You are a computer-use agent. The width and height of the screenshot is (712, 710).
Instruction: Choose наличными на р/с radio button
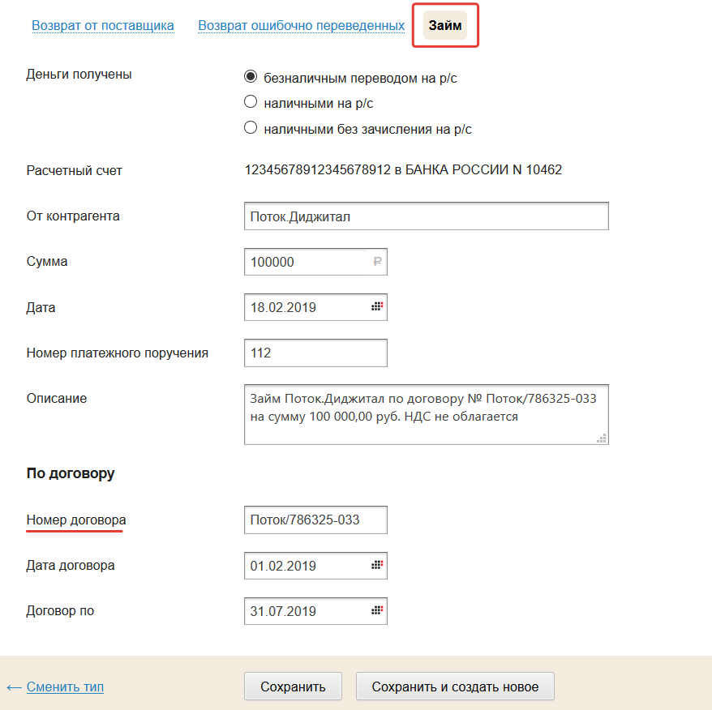(x=251, y=103)
